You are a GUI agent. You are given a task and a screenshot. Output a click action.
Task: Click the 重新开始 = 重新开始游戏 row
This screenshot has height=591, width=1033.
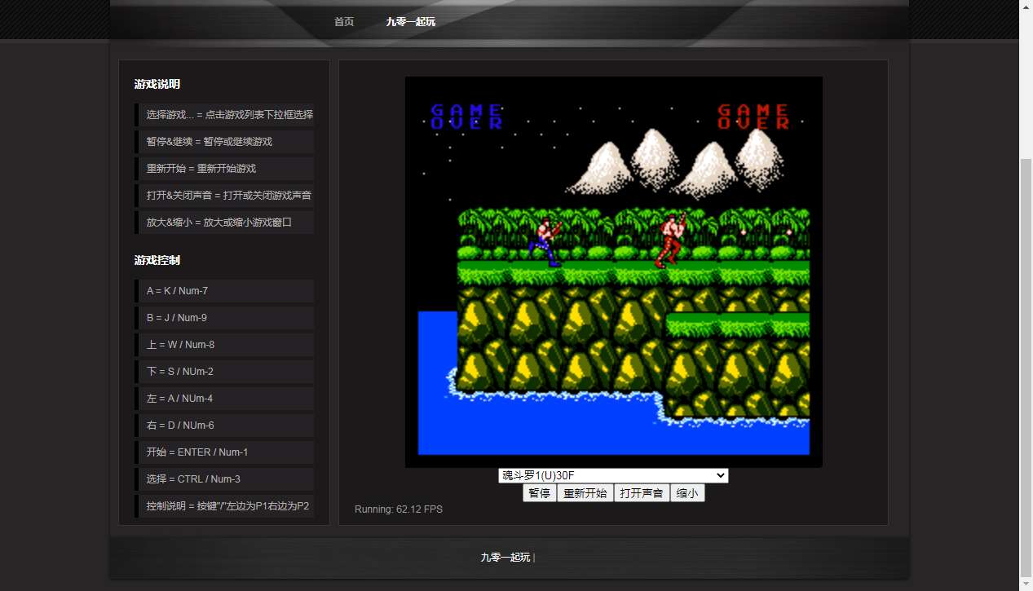coord(224,169)
